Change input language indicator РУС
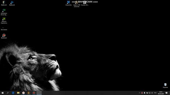 point(155,93)
